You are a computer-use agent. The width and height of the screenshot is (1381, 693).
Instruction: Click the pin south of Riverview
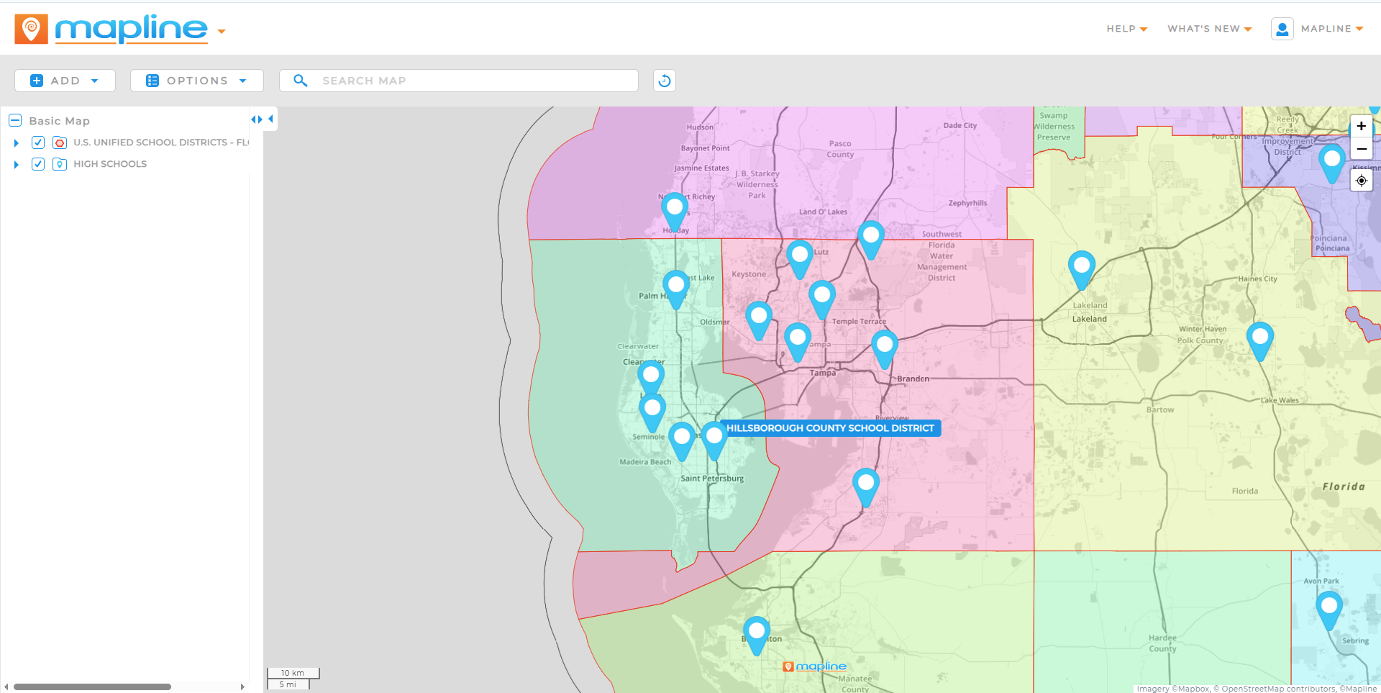click(866, 487)
